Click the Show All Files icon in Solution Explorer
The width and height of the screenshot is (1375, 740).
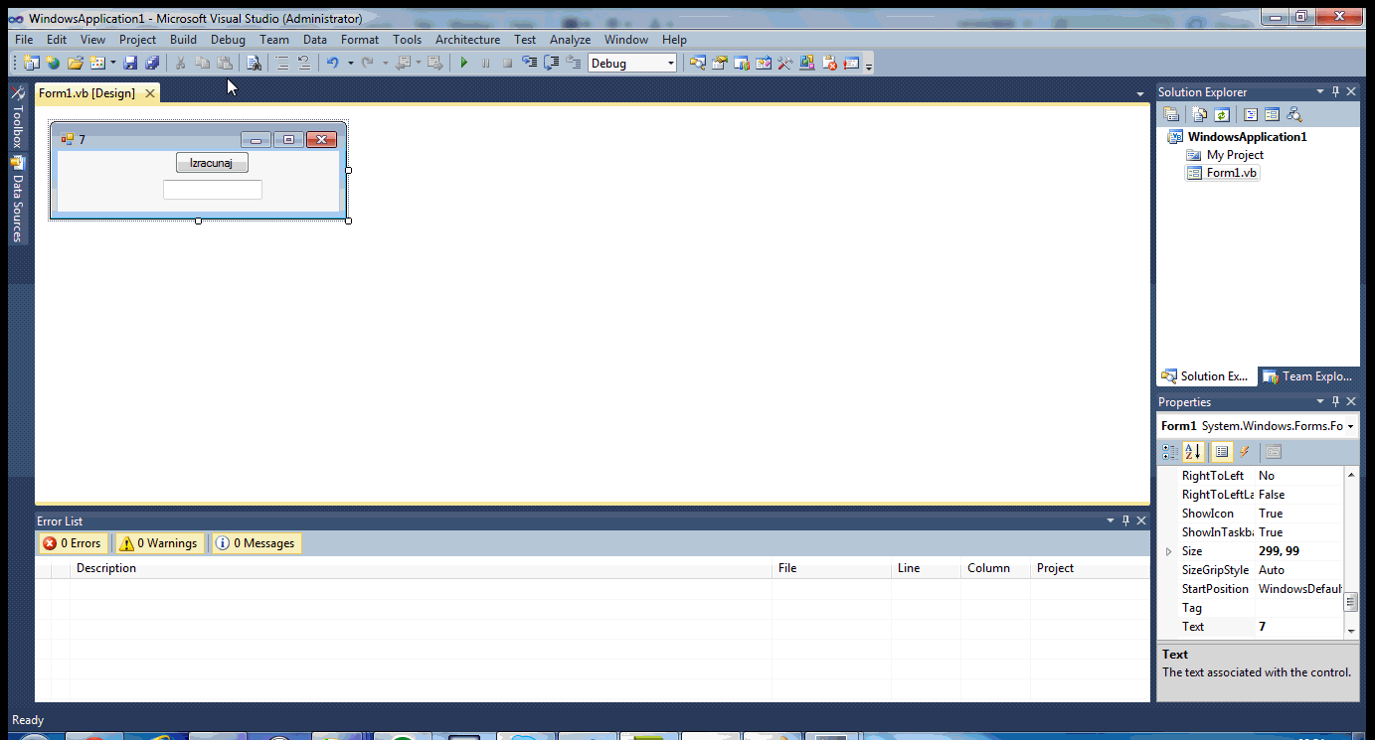point(1200,115)
